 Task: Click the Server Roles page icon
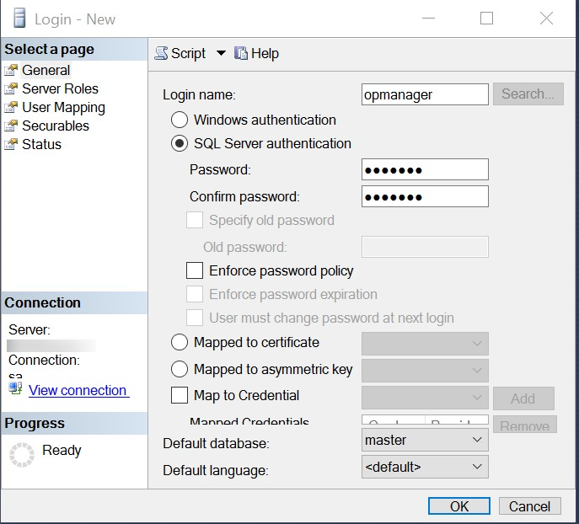tap(11, 88)
